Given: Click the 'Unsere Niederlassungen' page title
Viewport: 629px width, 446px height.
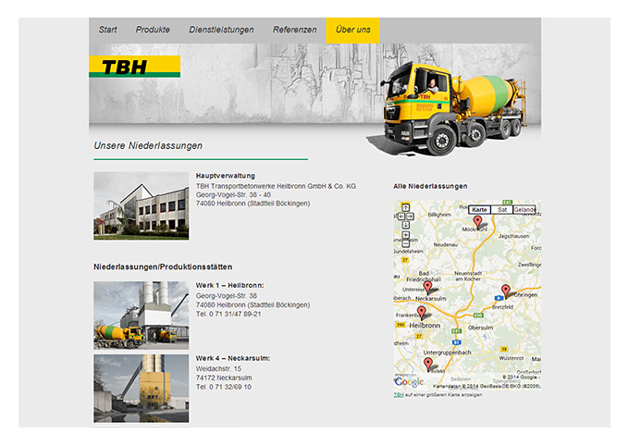Looking at the screenshot, I should 148,145.
